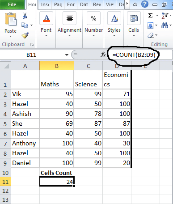Click formula bar with =COUNT(B2:D9)

[140, 55]
